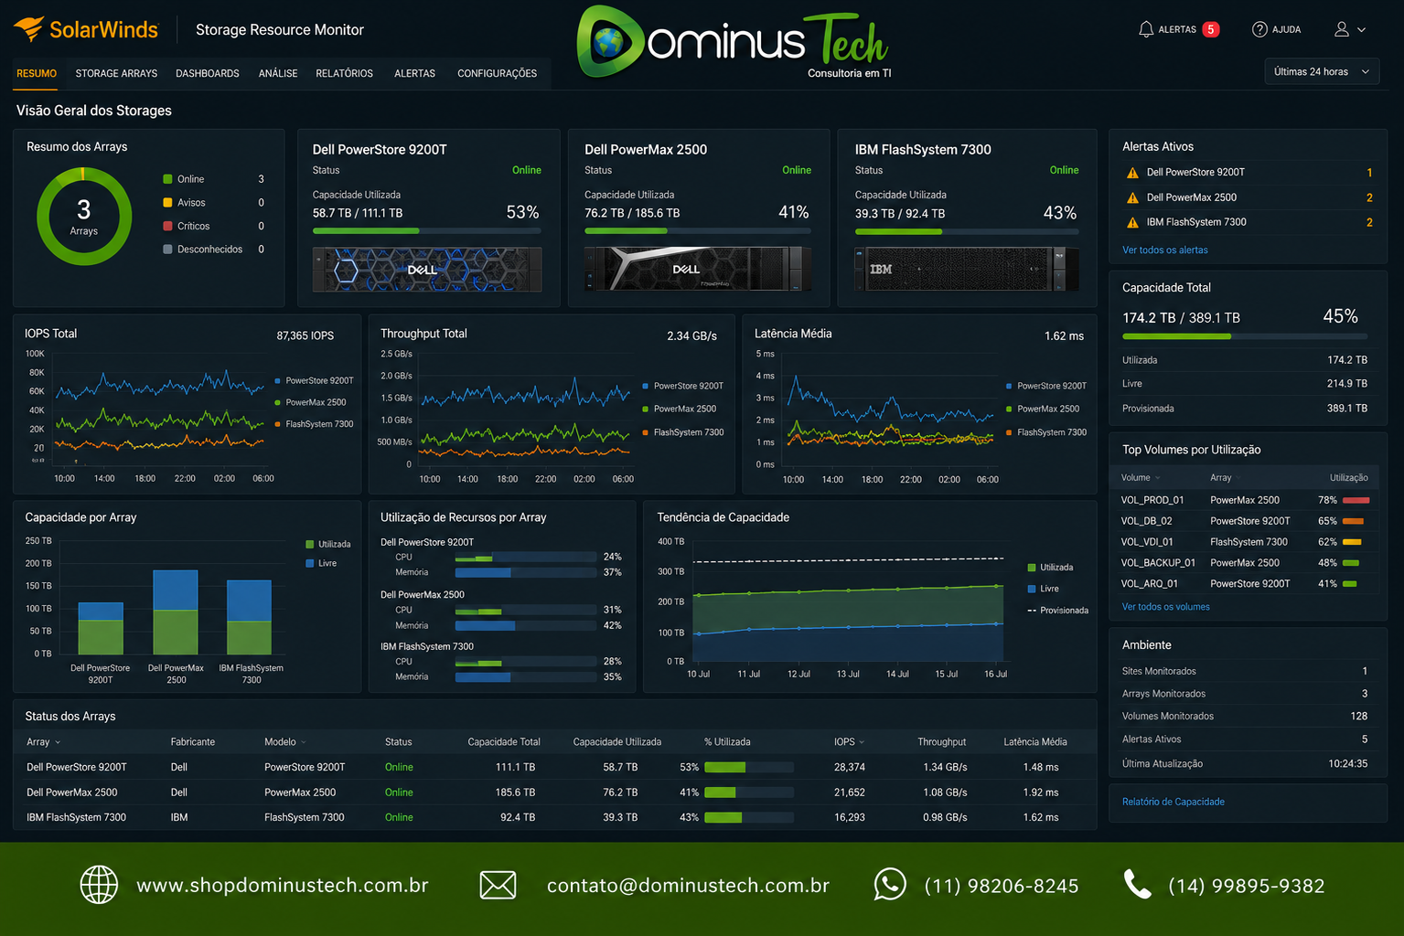The height and width of the screenshot is (936, 1404).
Task: Sort by Array column in Status dos Arrays
Action: (43, 742)
